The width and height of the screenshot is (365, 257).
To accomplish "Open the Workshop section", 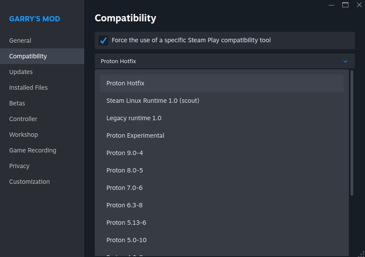I will click(x=24, y=135).
